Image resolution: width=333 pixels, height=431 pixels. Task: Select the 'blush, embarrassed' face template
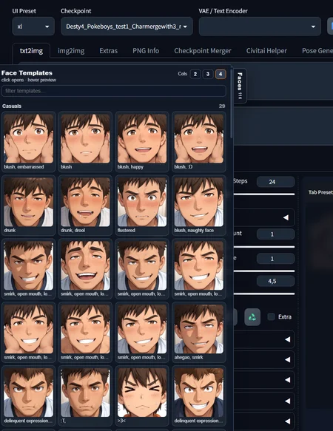(x=29, y=142)
